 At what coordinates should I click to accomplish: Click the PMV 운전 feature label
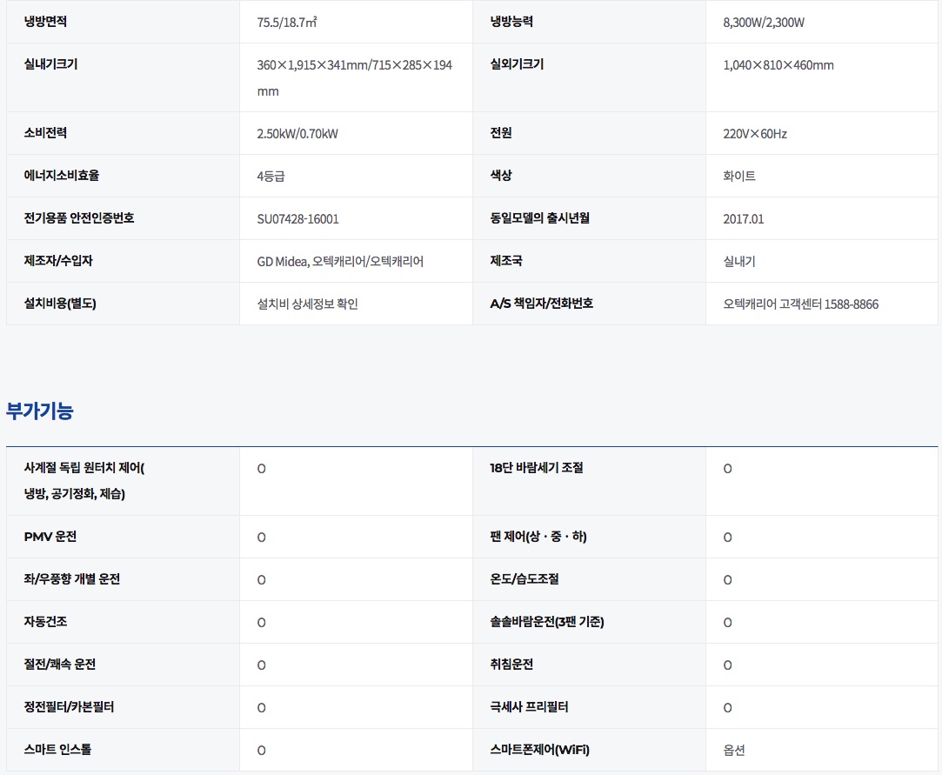point(50,537)
